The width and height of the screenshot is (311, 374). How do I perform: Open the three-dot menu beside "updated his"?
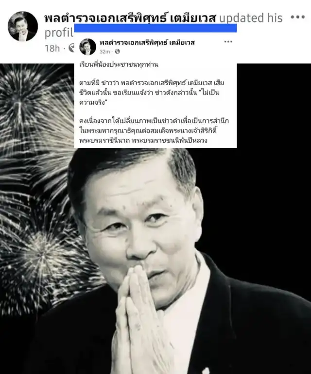298,17
